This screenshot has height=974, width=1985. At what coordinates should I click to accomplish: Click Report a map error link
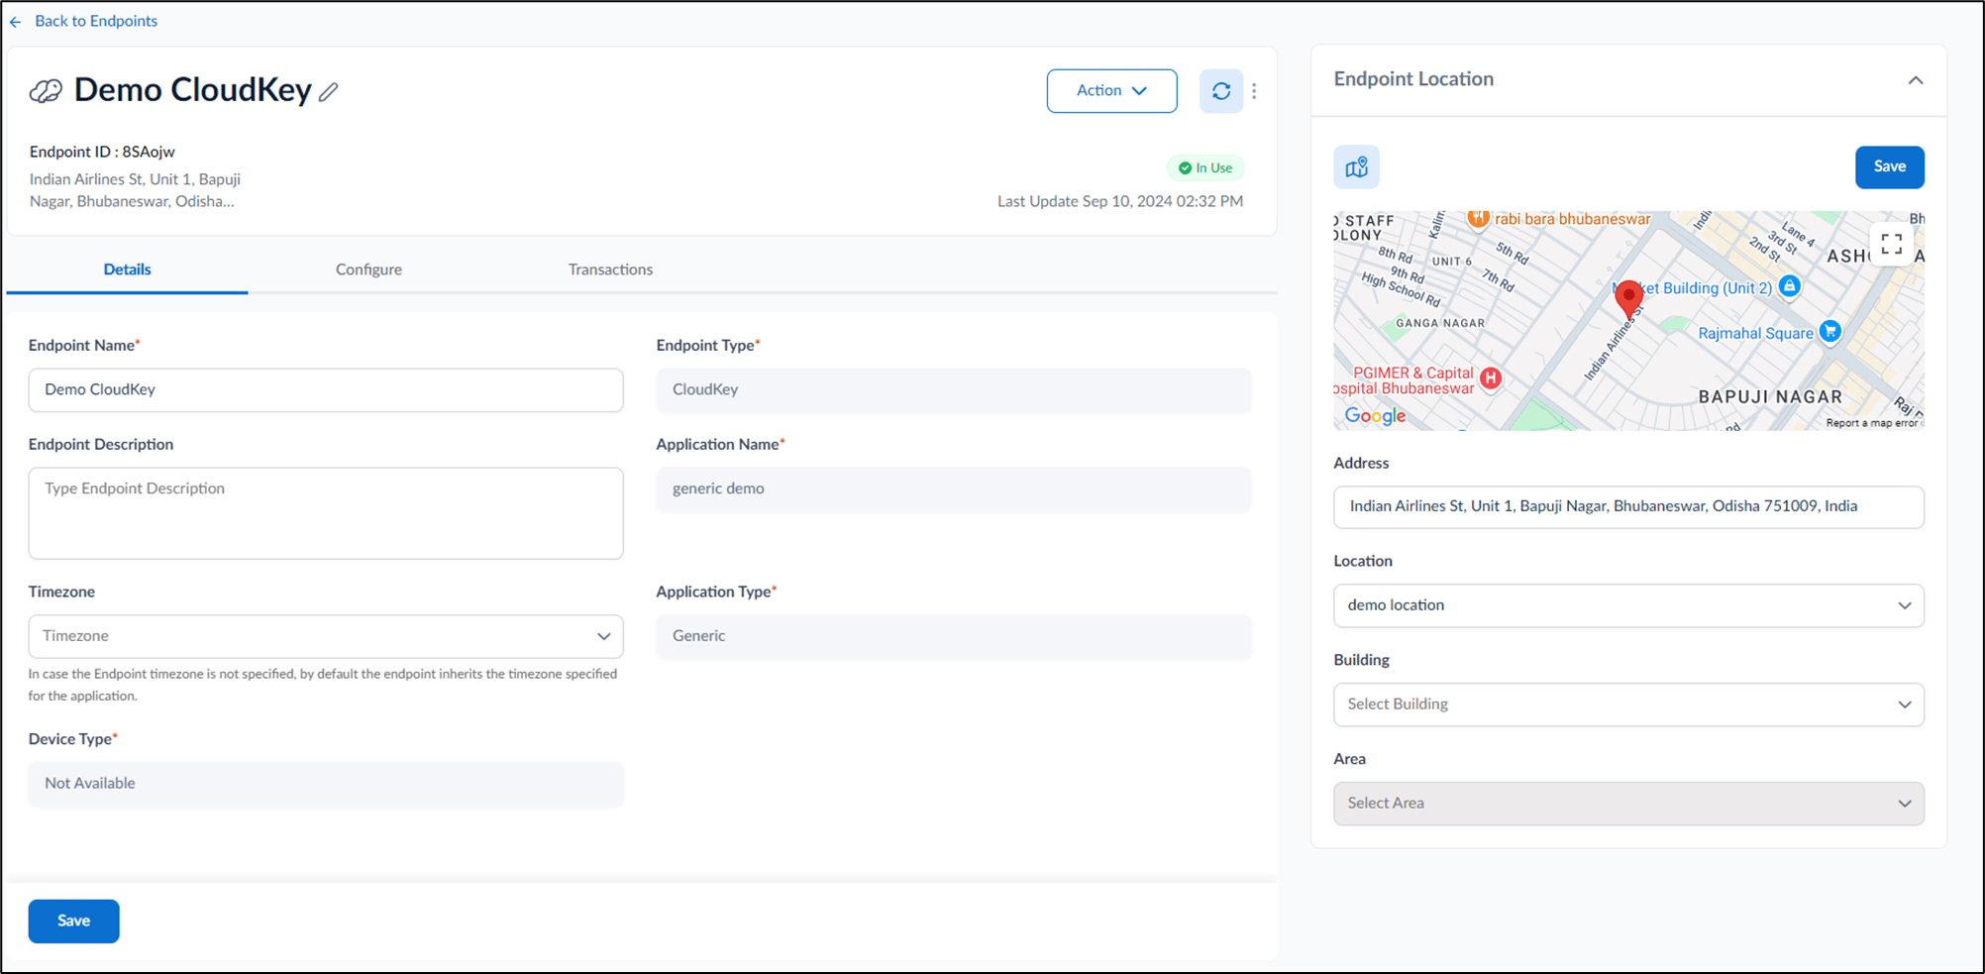(x=1872, y=423)
